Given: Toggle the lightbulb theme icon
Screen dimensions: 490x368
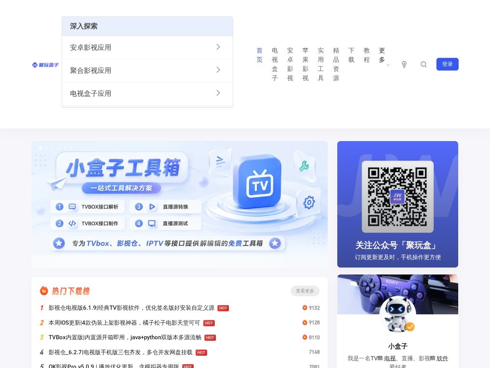Looking at the screenshot, I should coord(404,64).
